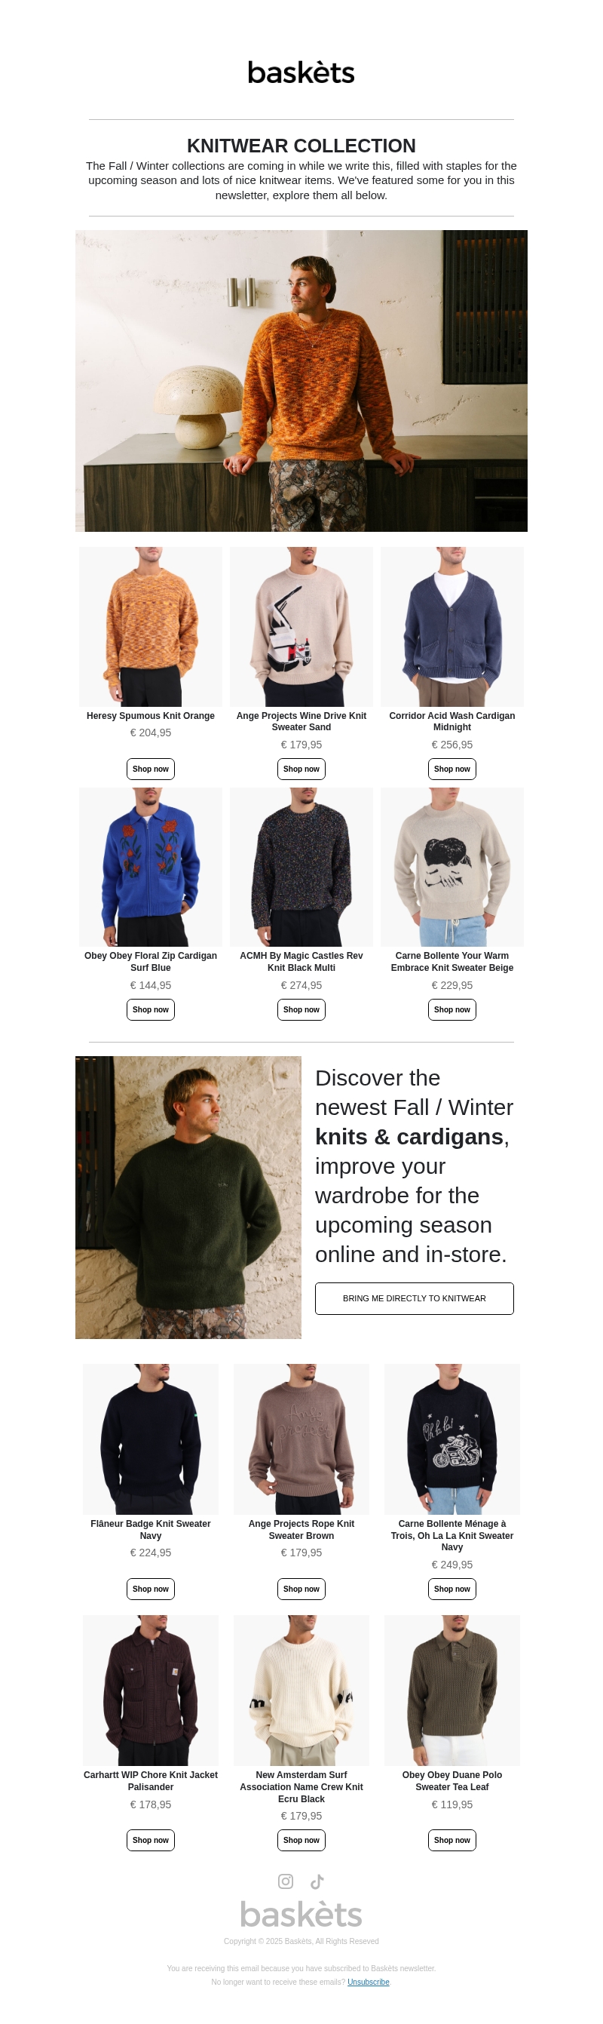The width and height of the screenshot is (603, 2024).
Task: Click the grey baskèts footer logo
Action: 301,1915
